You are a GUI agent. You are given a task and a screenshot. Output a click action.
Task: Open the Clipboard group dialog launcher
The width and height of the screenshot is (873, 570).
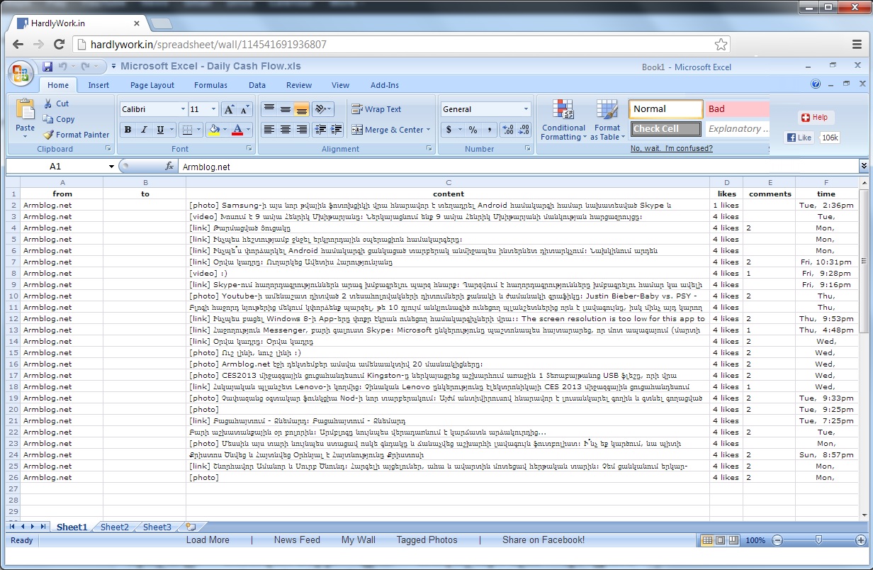[108, 149]
